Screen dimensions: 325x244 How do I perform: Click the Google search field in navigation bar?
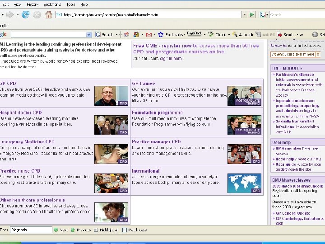(297, 15)
